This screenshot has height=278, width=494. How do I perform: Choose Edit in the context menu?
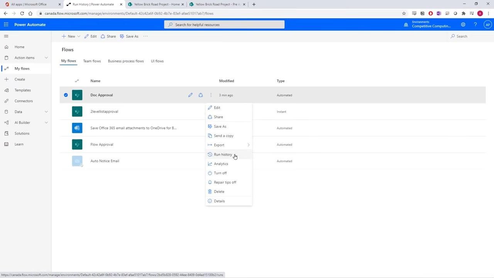[229, 108]
